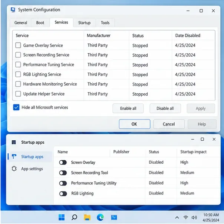Viewport: 224px width, 224px height.
Task: Switch to the Boot tab
Action: [40, 23]
